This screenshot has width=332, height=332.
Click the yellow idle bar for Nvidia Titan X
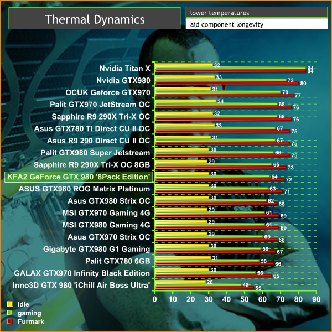(x=184, y=65)
